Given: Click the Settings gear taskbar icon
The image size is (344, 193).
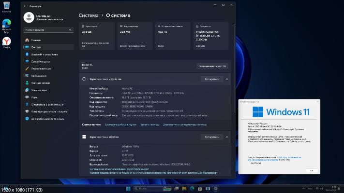Looking at the screenshot, I should 216,189.
